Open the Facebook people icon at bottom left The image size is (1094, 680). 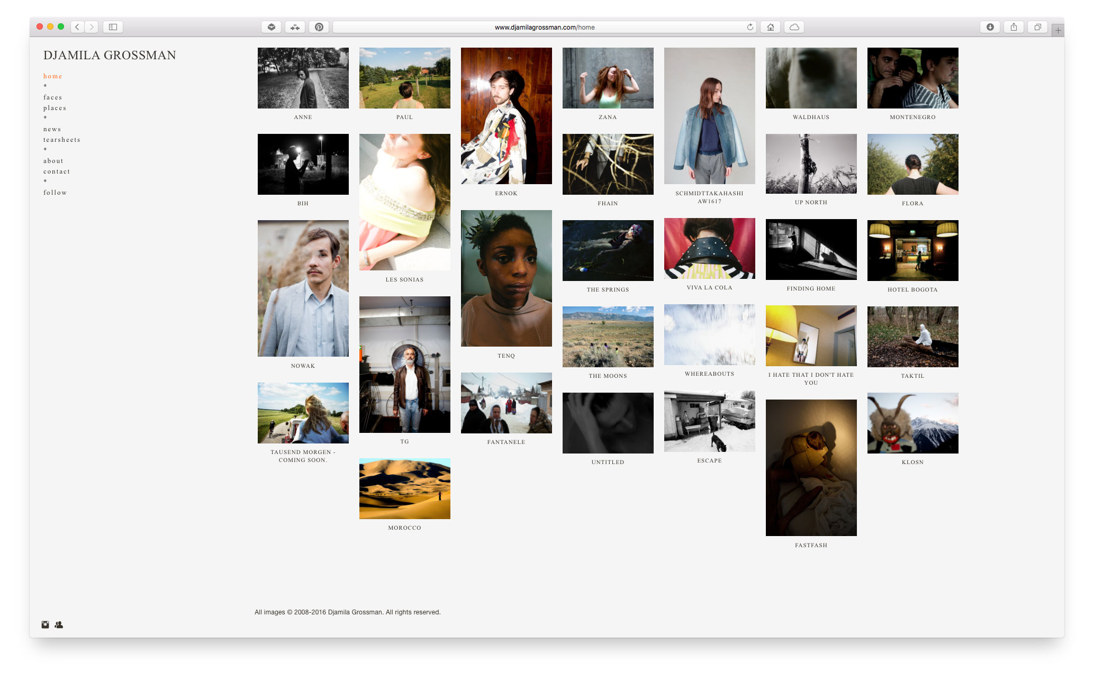pyautogui.click(x=59, y=624)
